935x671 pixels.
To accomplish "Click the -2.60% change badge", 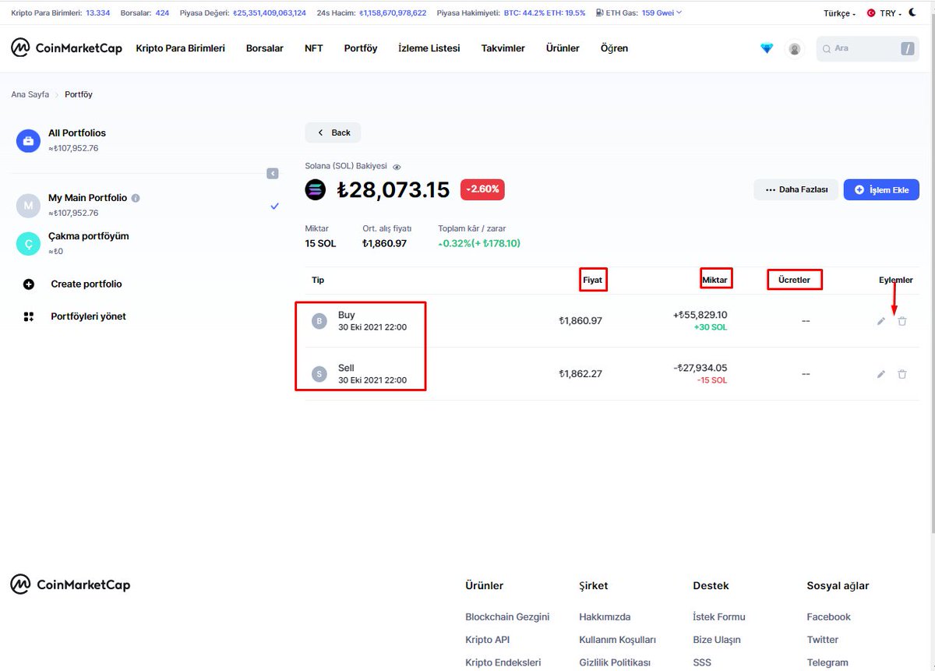I will (482, 189).
